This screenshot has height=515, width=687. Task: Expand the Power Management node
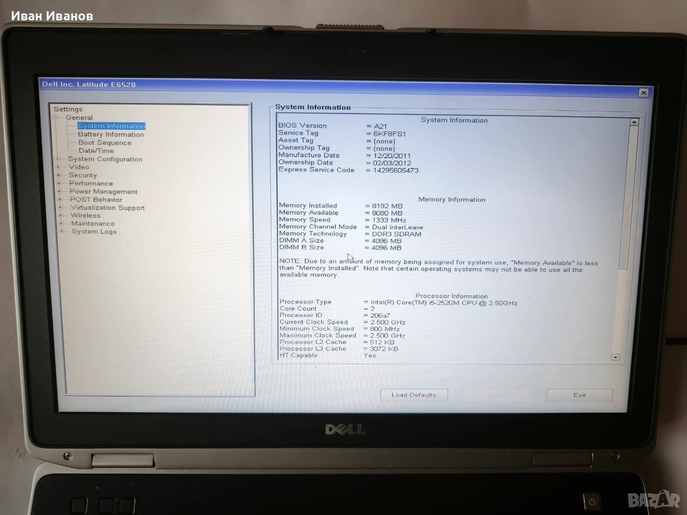pos(60,192)
